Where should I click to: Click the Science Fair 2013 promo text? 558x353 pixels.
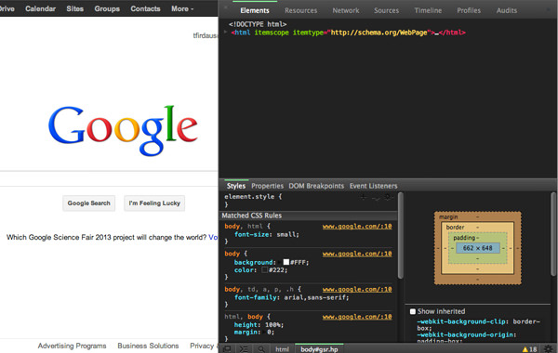pos(106,237)
